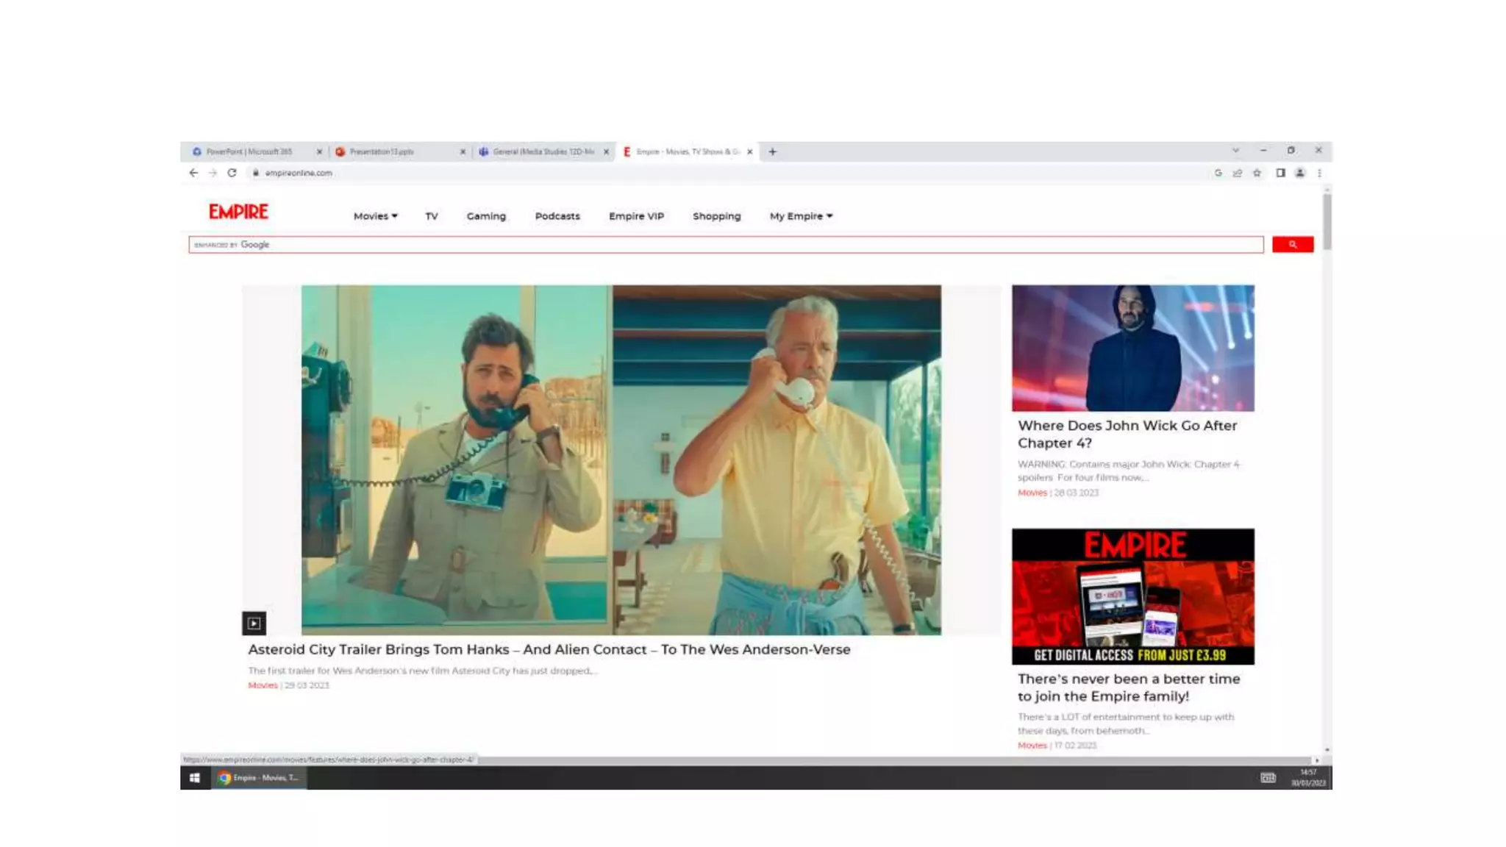Image resolution: width=1506 pixels, height=847 pixels.
Task: Expand the My Empire dropdown
Action: pyautogui.click(x=801, y=216)
